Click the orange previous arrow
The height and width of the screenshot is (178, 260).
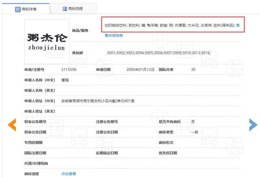point(12,125)
